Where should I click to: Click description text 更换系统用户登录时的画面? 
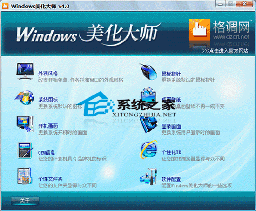pos(190,132)
